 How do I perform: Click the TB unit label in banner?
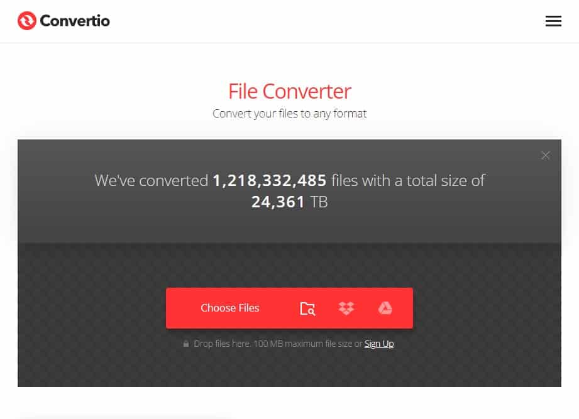coord(319,202)
